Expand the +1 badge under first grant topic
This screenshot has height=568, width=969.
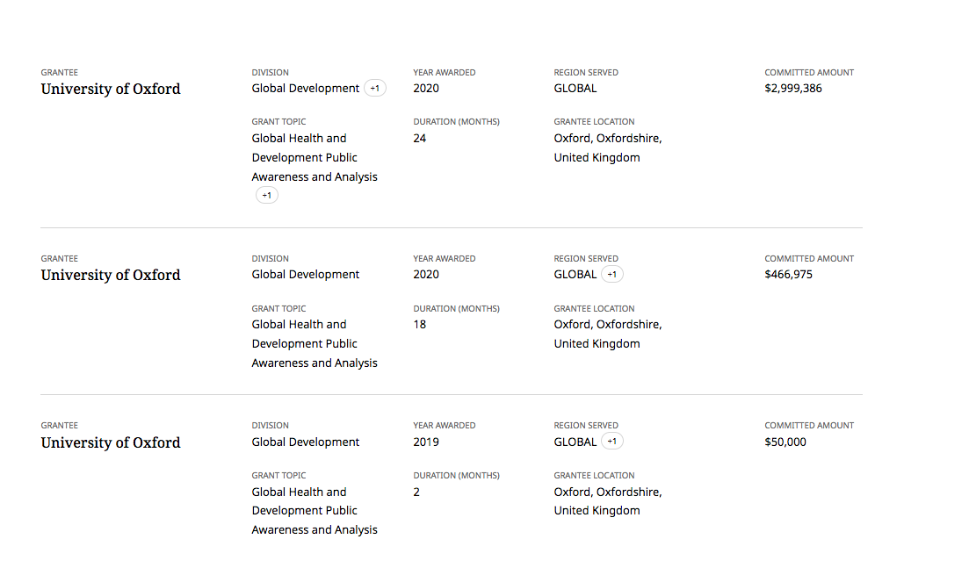[267, 195]
